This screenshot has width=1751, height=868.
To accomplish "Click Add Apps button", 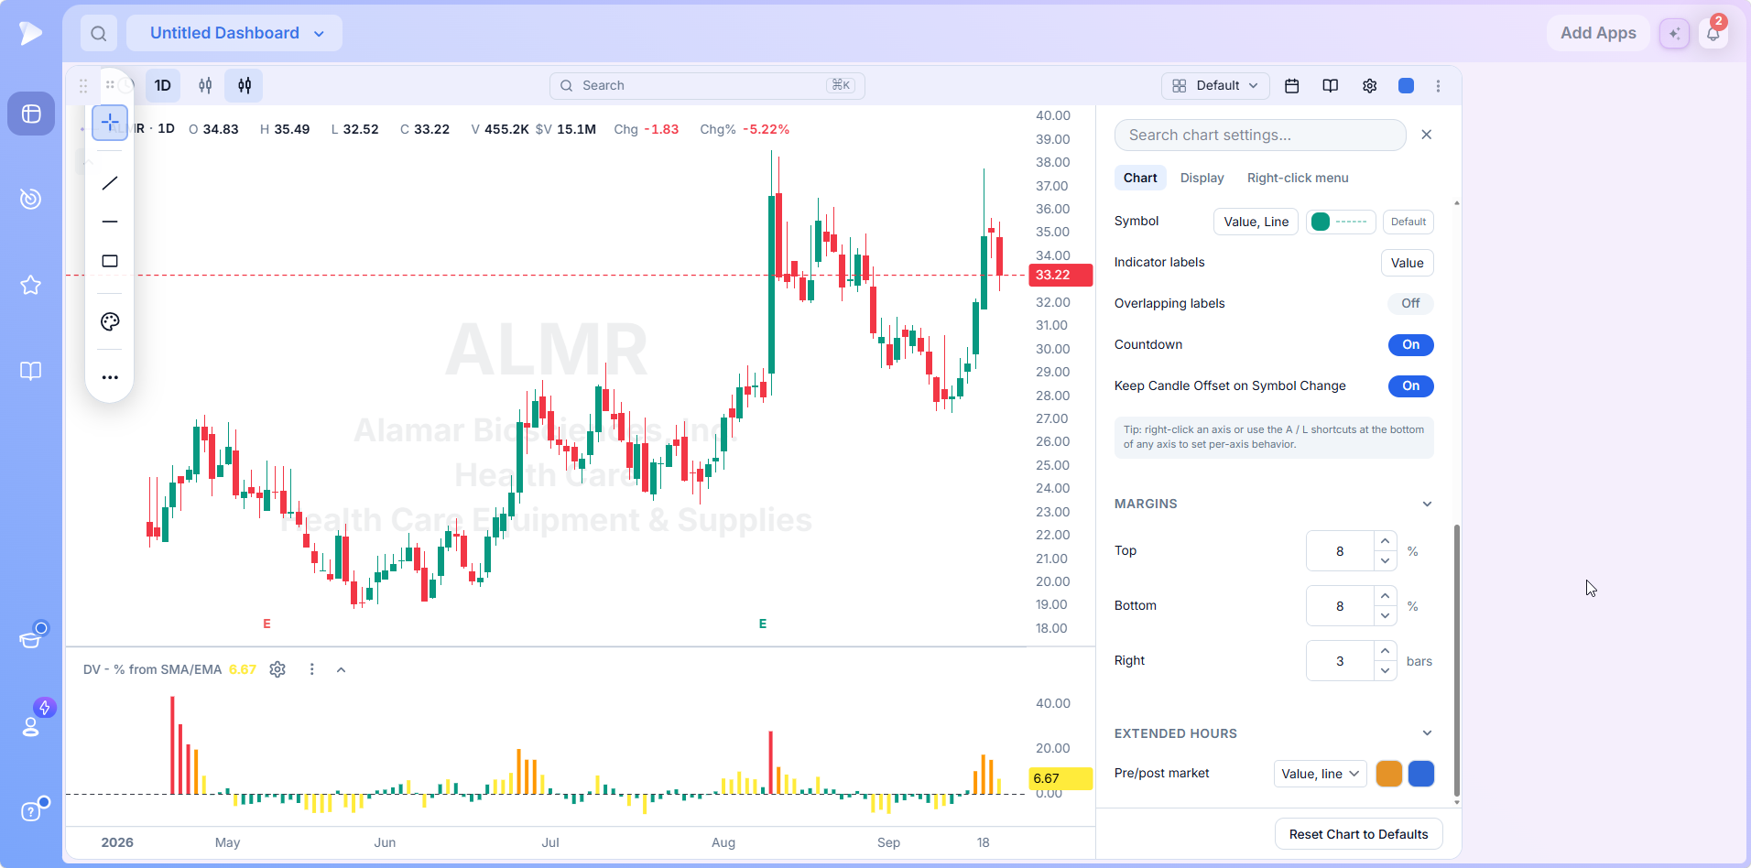I will [x=1598, y=33].
